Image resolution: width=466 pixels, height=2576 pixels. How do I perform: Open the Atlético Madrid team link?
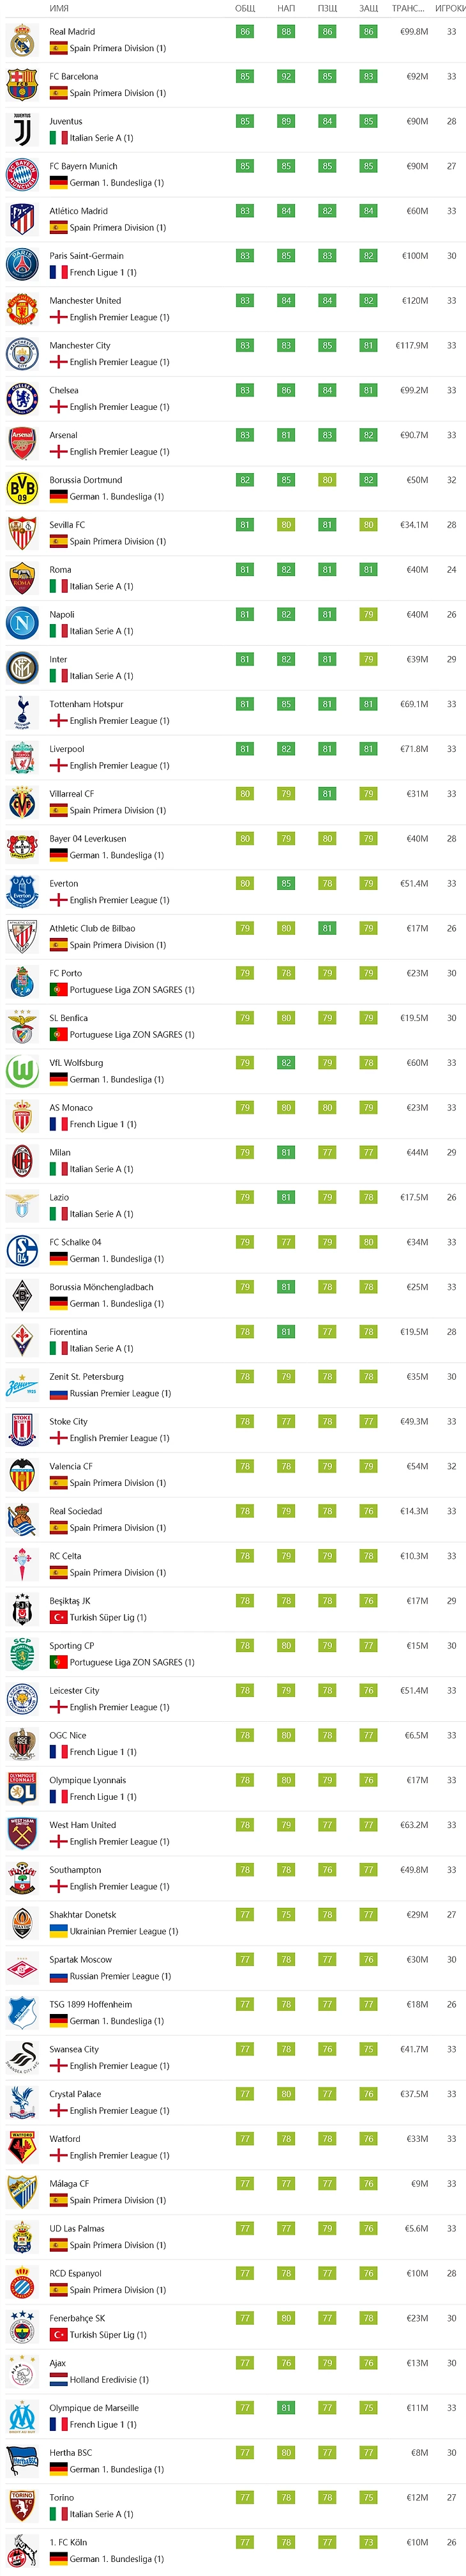tap(79, 211)
